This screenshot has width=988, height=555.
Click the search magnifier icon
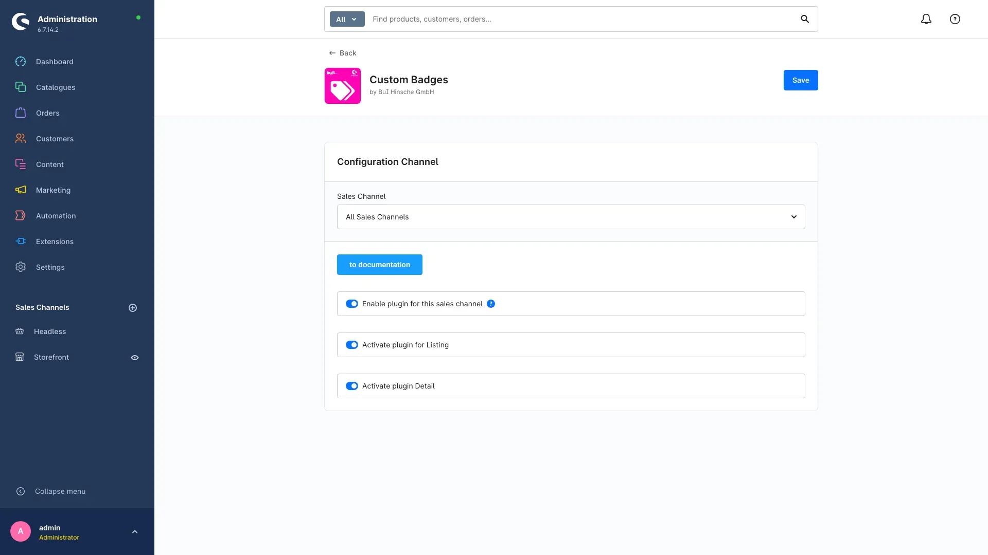(805, 19)
